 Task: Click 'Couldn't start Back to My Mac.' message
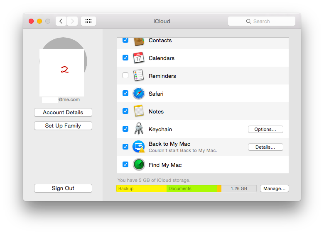pyautogui.click(x=183, y=150)
